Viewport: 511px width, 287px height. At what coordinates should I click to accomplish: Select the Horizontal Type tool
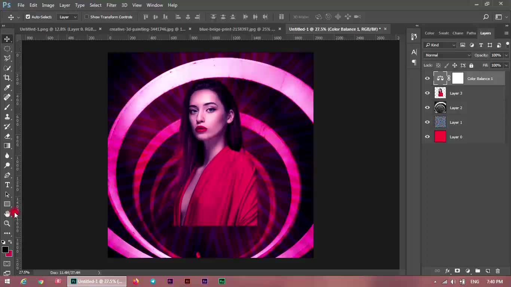(x=7, y=185)
